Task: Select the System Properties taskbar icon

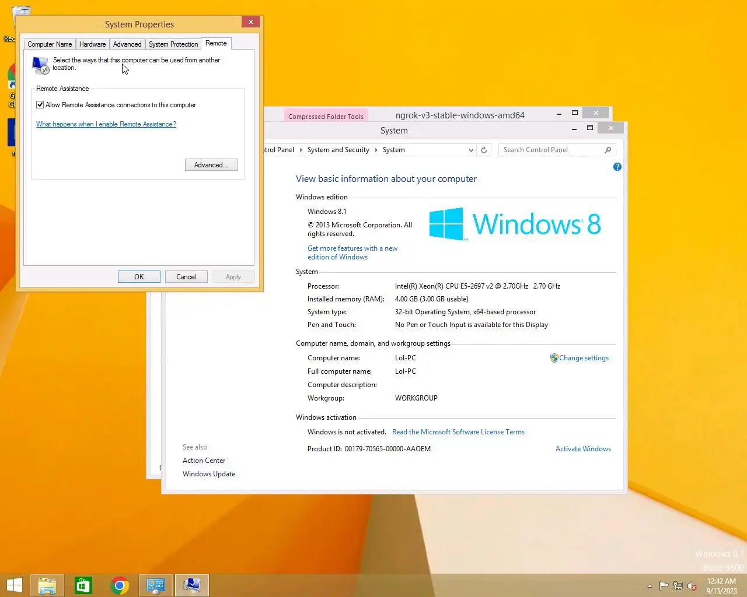Action: pyautogui.click(x=192, y=585)
